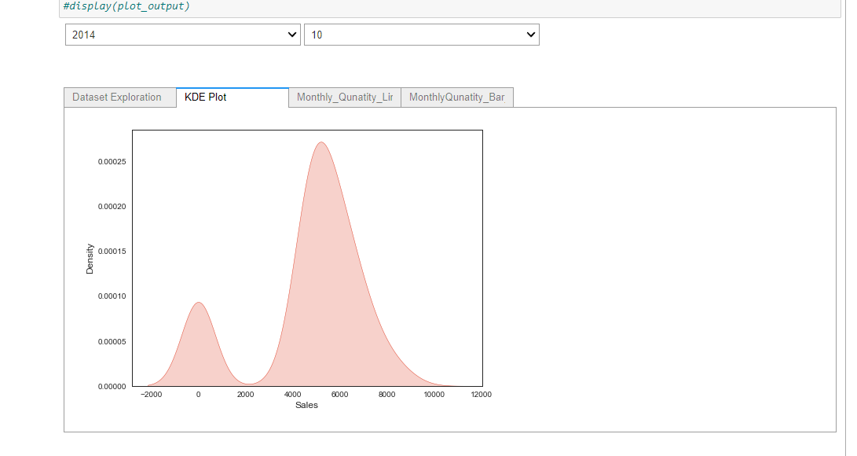857x456 pixels.
Task: Click the chevron arrow on the 10 dropdown
Action: (531, 35)
